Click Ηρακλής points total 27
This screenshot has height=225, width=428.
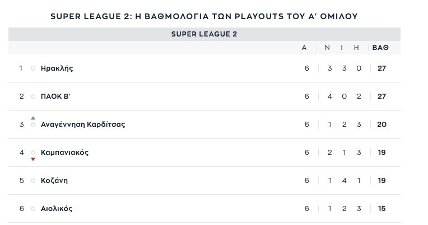click(x=382, y=68)
